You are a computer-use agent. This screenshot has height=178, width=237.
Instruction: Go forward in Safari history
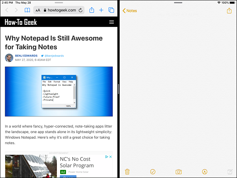[x=16, y=10]
